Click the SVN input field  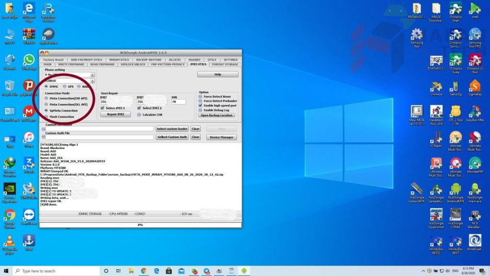pos(178,102)
